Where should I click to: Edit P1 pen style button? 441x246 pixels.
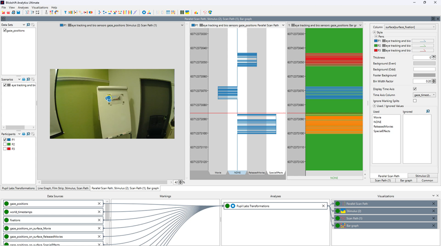[x=423, y=41]
